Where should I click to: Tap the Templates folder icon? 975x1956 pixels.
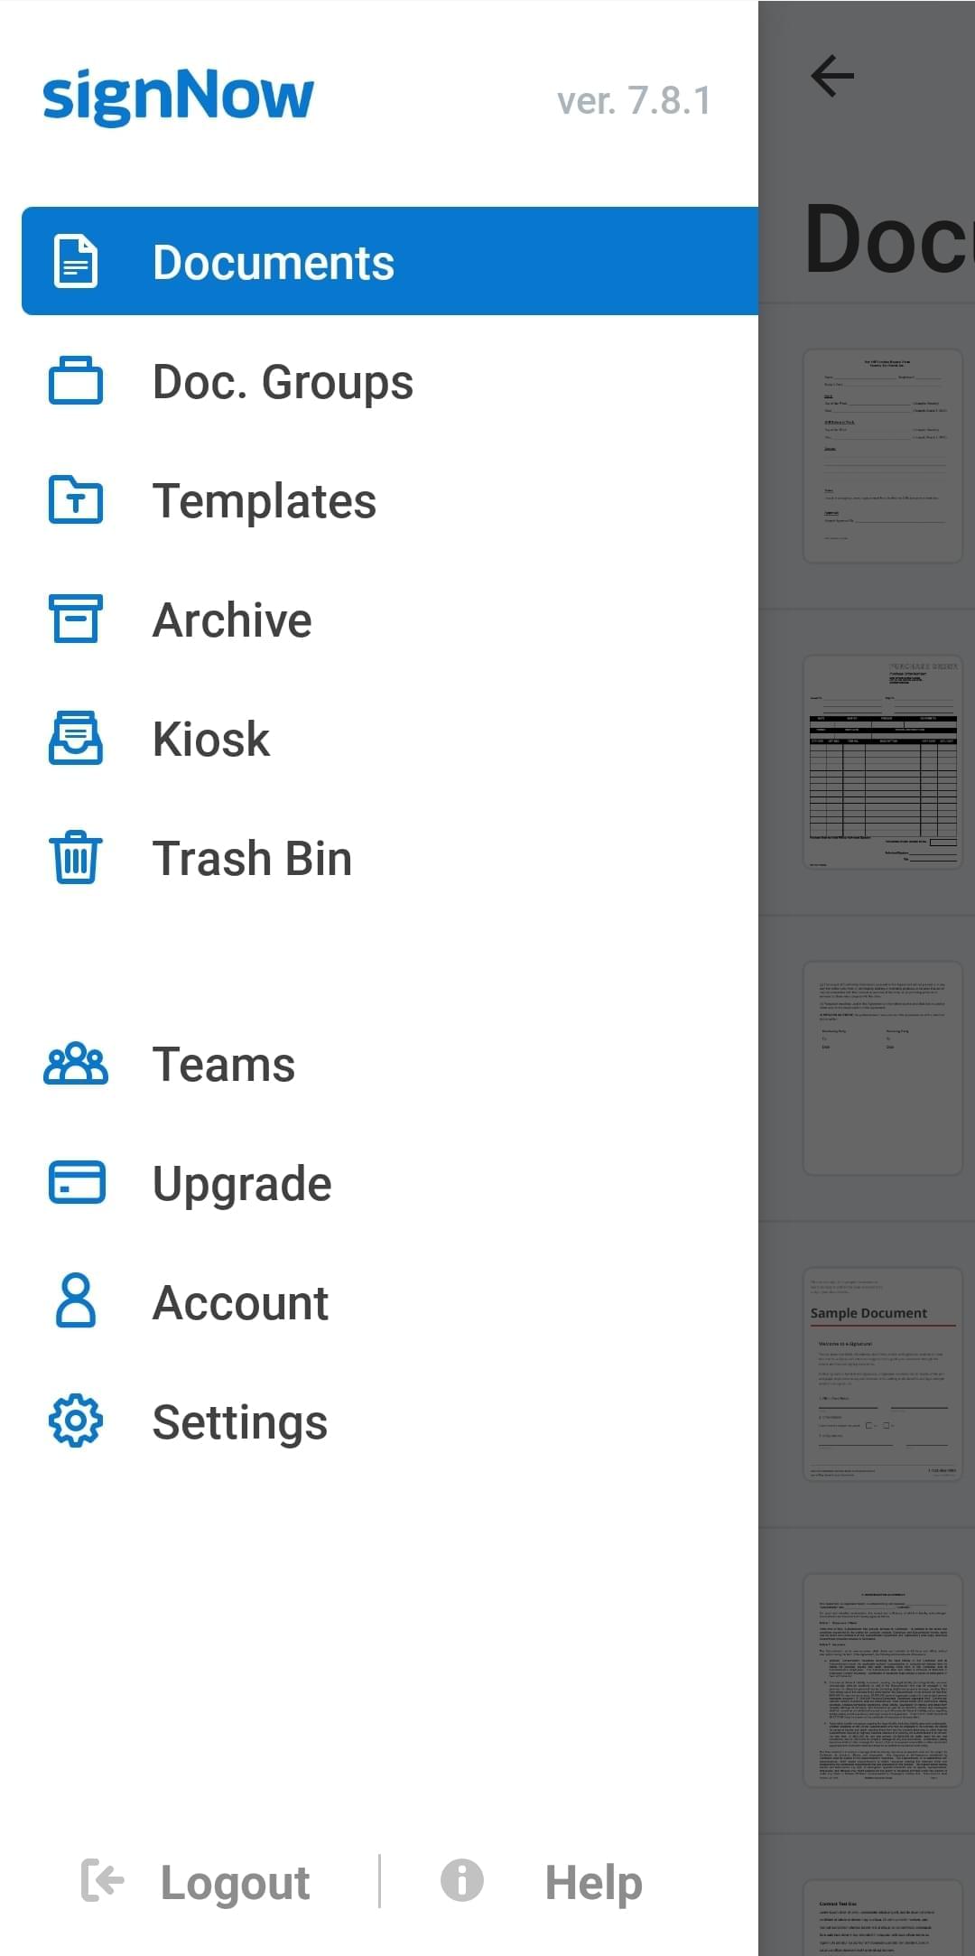(76, 500)
